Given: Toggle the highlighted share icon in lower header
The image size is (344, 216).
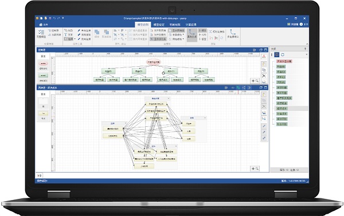Looking at the screenshot, I should tap(244, 87).
